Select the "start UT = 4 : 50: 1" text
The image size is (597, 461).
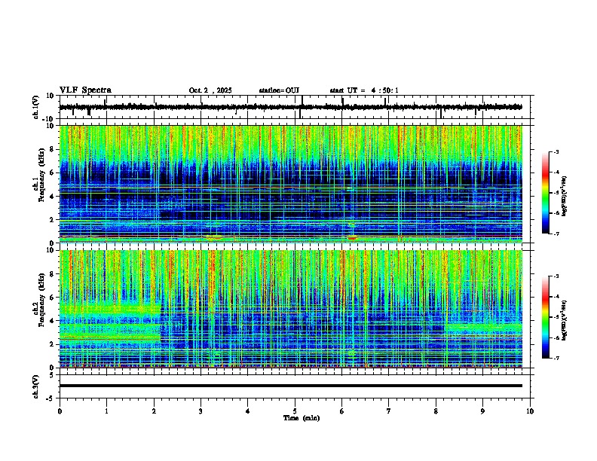(364, 90)
